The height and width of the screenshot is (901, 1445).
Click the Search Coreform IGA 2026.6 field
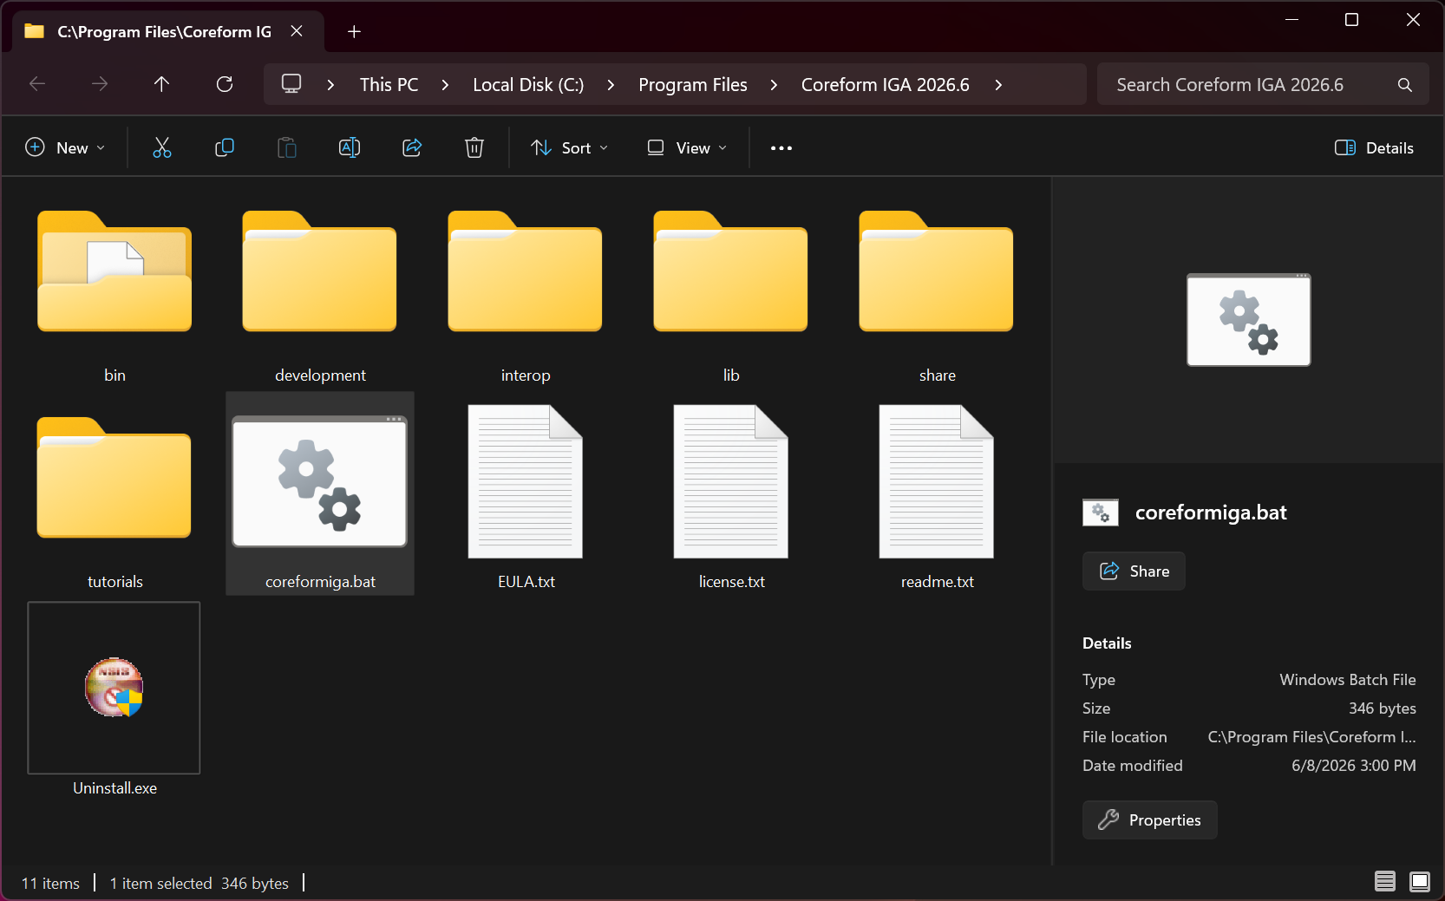(1263, 85)
